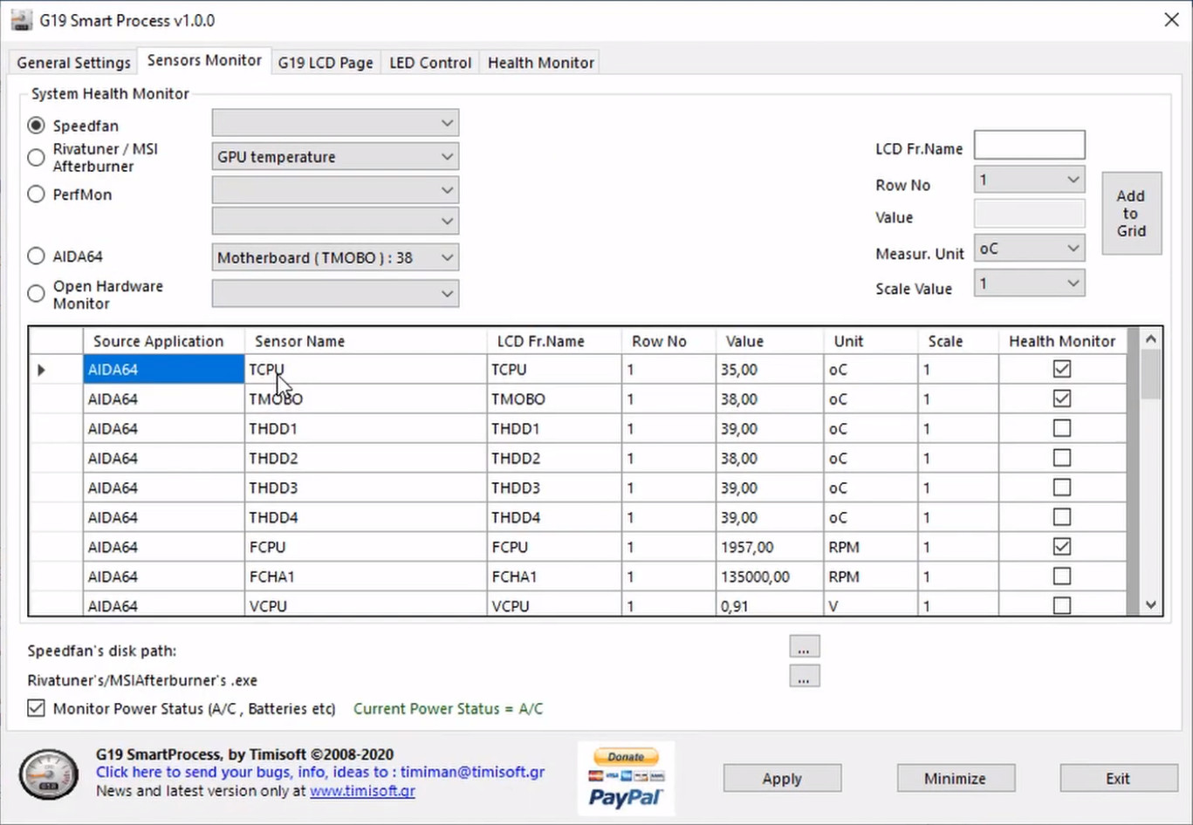Screen dimensions: 1193x825
Task: Check Health Monitor for THDD1 row
Action: (1062, 428)
